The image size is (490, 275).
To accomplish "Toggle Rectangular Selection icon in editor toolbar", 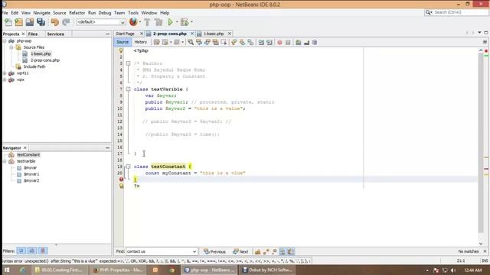I will [x=224, y=42].
